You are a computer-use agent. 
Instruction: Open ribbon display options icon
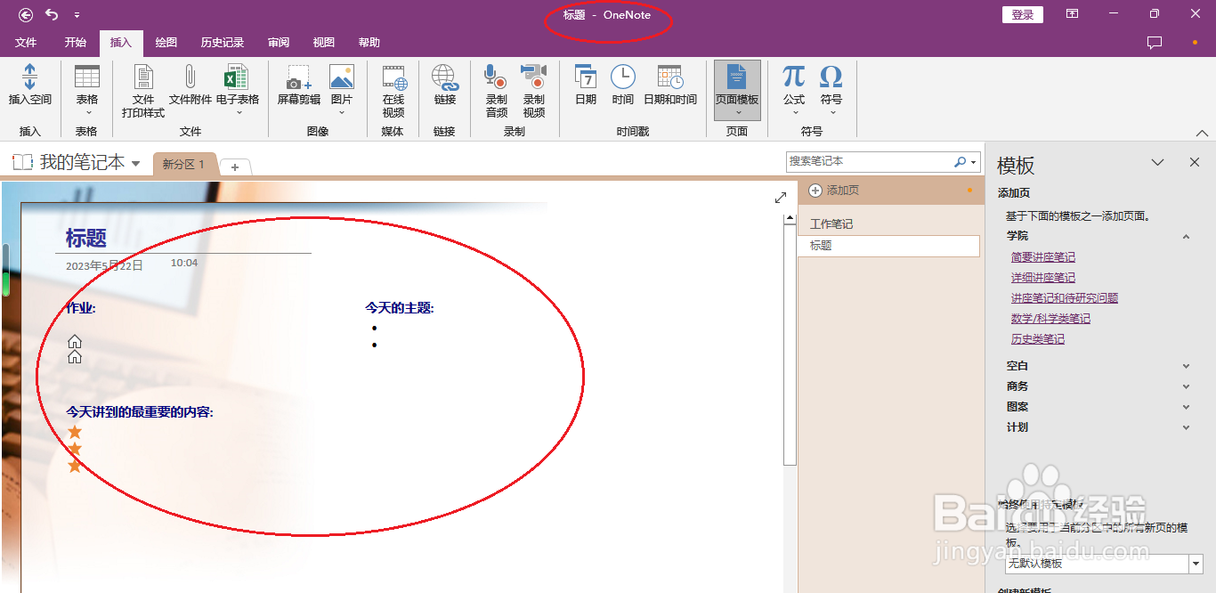[x=1073, y=14]
